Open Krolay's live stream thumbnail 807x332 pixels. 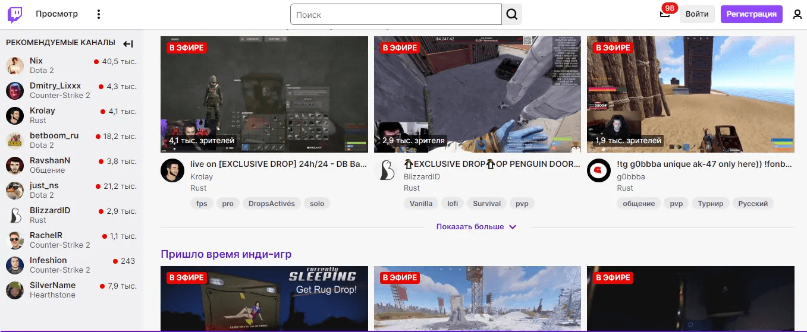click(x=265, y=94)
